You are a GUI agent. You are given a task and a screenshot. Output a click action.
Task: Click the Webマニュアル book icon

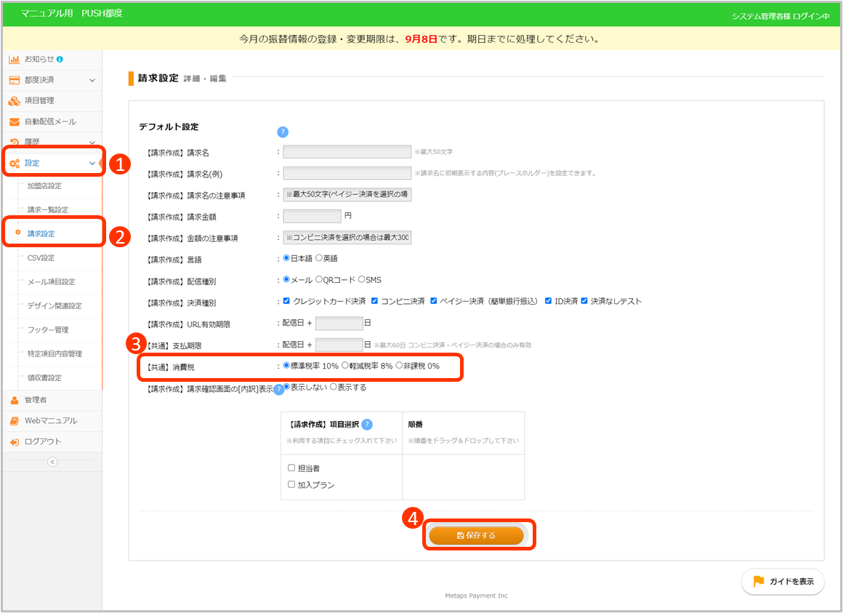pos(14,421)
